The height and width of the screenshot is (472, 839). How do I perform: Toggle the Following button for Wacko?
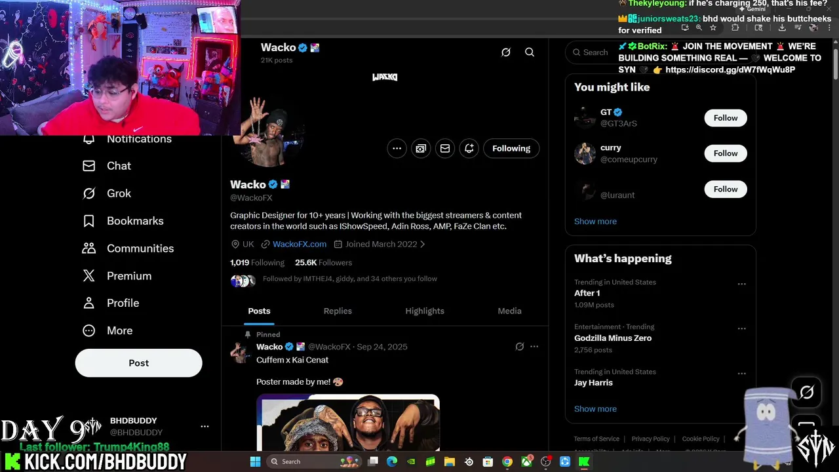coord(511,148)
